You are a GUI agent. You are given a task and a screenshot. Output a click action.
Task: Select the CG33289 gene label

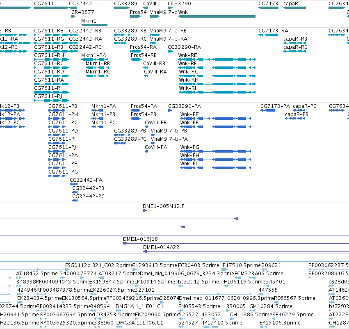125,4
